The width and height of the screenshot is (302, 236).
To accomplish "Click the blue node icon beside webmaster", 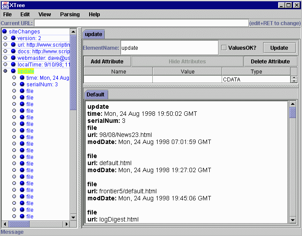I will pos(13,58).
